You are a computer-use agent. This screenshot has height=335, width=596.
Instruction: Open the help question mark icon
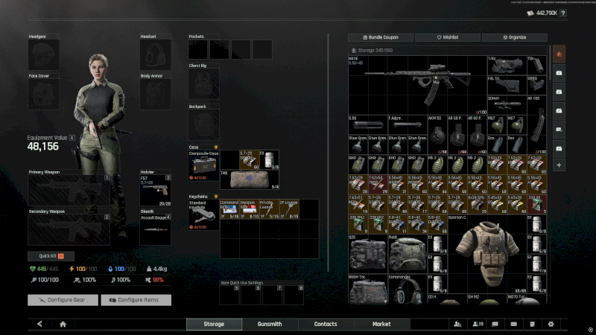pyautogui.click(x=563, y=13)
